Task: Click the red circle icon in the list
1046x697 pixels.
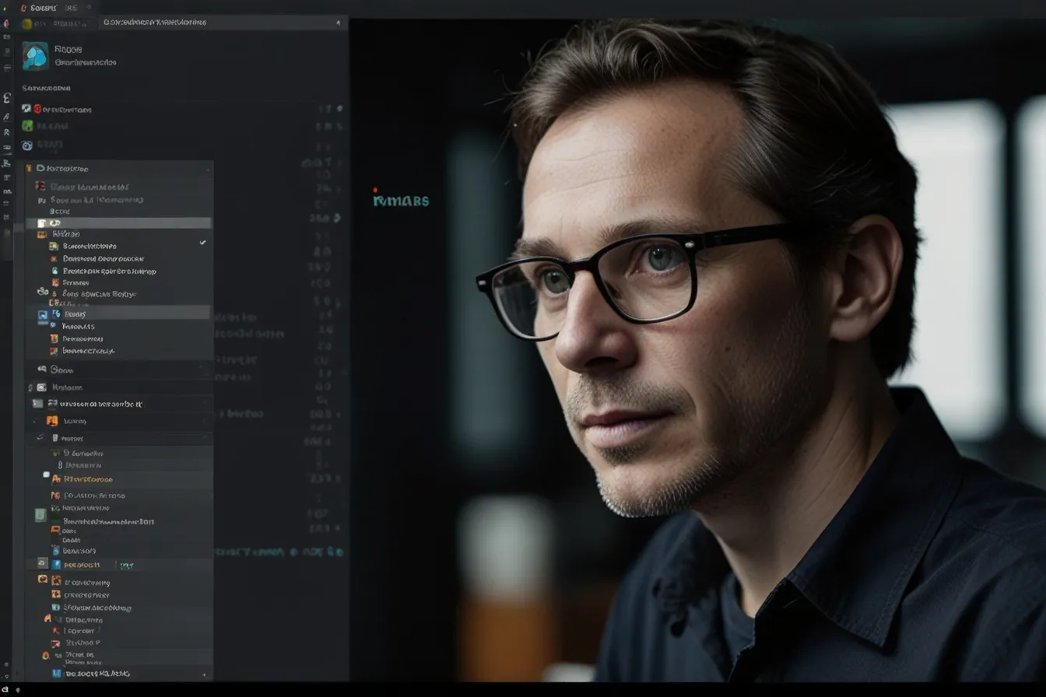Action: [37, 109]
